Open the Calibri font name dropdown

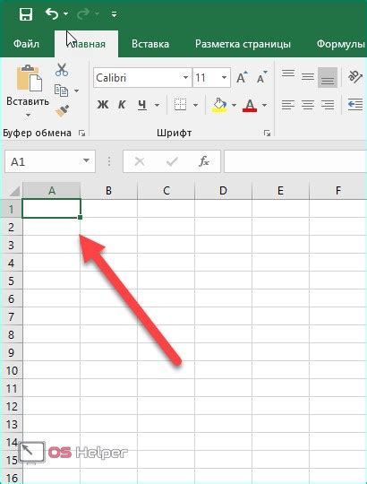186,77
